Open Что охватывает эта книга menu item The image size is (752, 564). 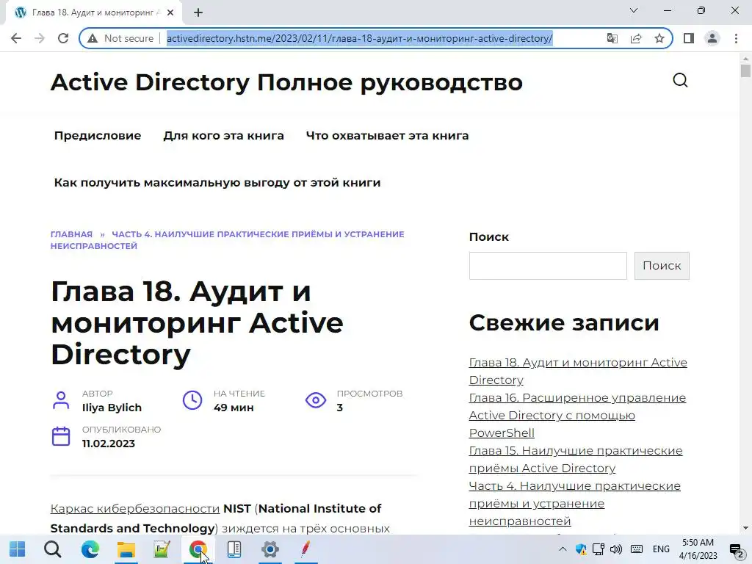(x=387, y=136)
